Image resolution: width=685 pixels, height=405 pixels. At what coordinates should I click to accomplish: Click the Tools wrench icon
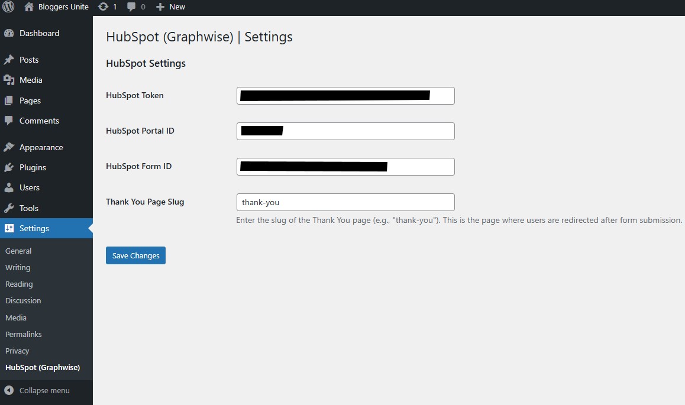9,208
